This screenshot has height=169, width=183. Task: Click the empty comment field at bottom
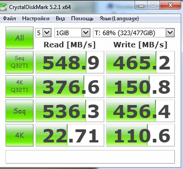pos(90,157)
